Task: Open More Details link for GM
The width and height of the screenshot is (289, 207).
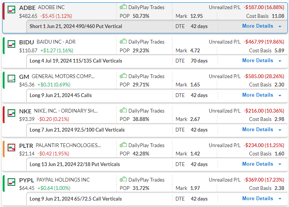Action: pos(257,95)
